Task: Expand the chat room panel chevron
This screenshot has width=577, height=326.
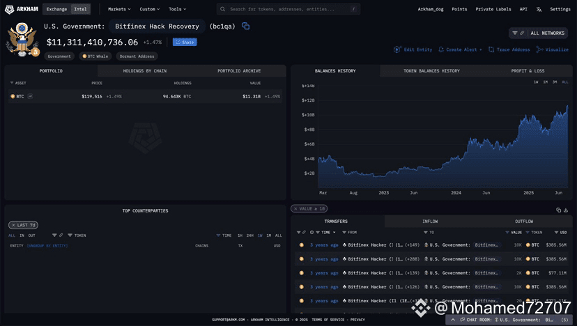Action: tap(453, 320)
